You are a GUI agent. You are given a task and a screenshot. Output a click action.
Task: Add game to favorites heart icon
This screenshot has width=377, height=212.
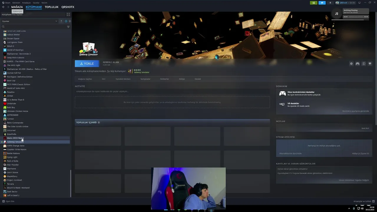coord(370,64)
